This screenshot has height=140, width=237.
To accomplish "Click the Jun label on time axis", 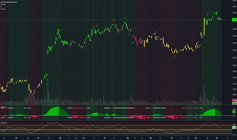I will pos(83,138).
